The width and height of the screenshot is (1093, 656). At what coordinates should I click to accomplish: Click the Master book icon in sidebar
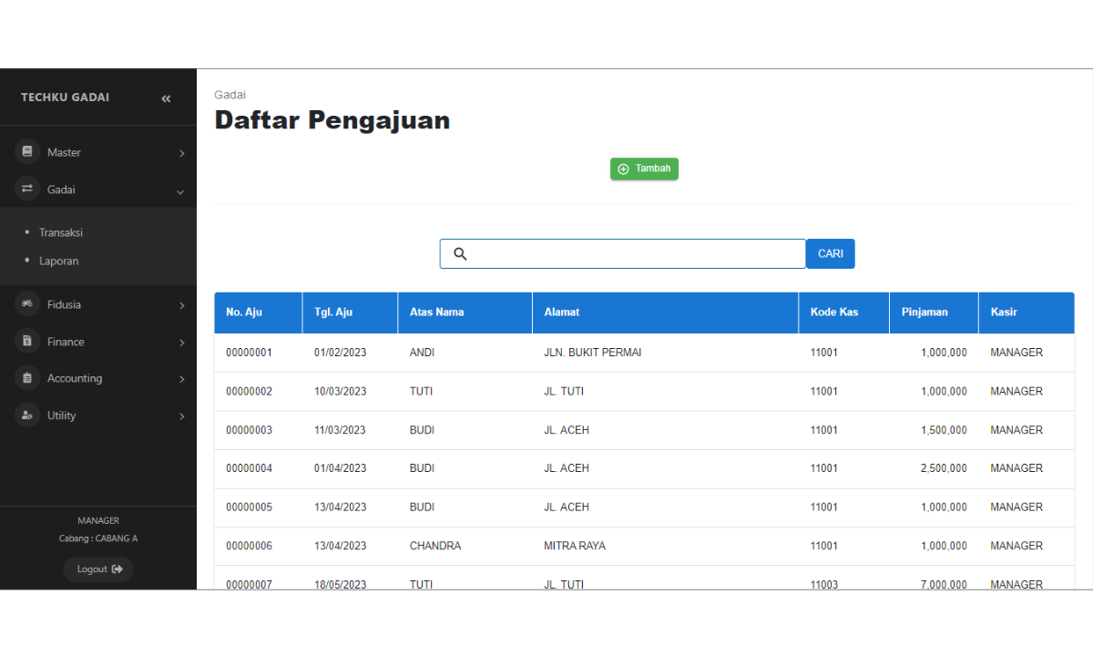pos(27,152)
